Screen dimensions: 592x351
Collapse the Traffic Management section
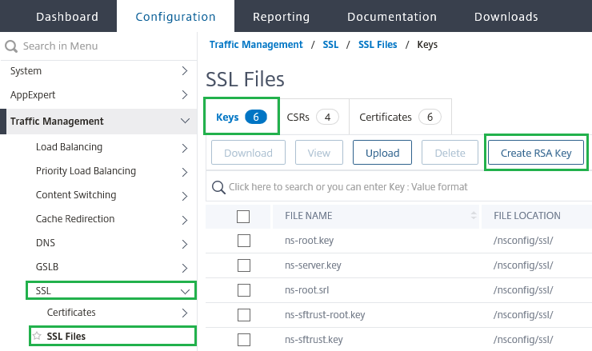point(185,122)
